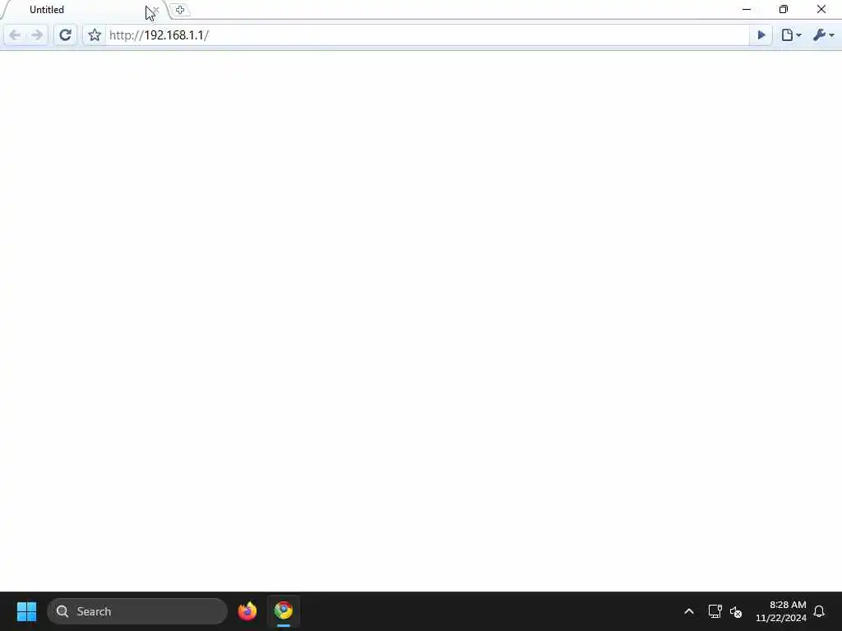The width and height of the screenshot is (842, 631).
Task: Close the Untitled tab
Action: point(155,10)
